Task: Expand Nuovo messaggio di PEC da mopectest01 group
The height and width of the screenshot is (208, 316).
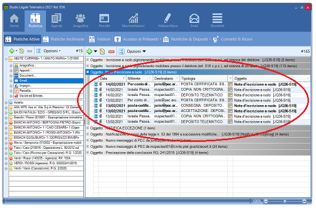Action: 88,146
